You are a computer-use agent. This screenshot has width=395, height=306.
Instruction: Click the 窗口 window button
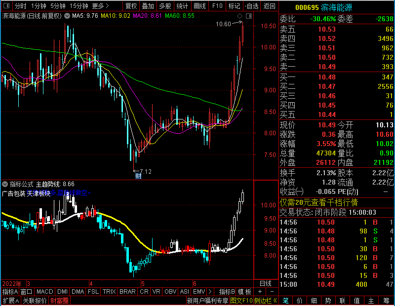pyautogui.click(x=26, y=292)
